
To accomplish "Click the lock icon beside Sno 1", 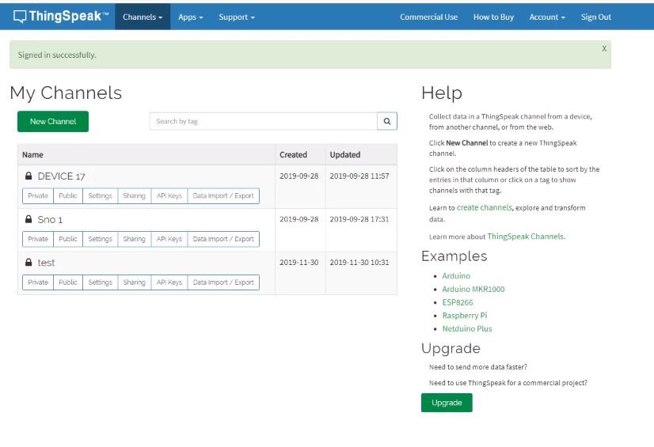I will [x=29, y=219].
